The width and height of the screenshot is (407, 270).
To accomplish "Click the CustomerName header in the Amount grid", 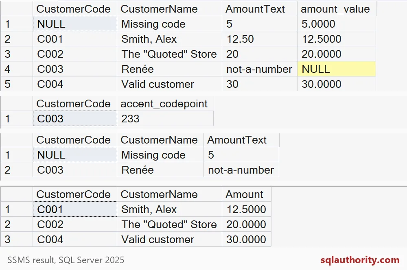I will [169, 194].
